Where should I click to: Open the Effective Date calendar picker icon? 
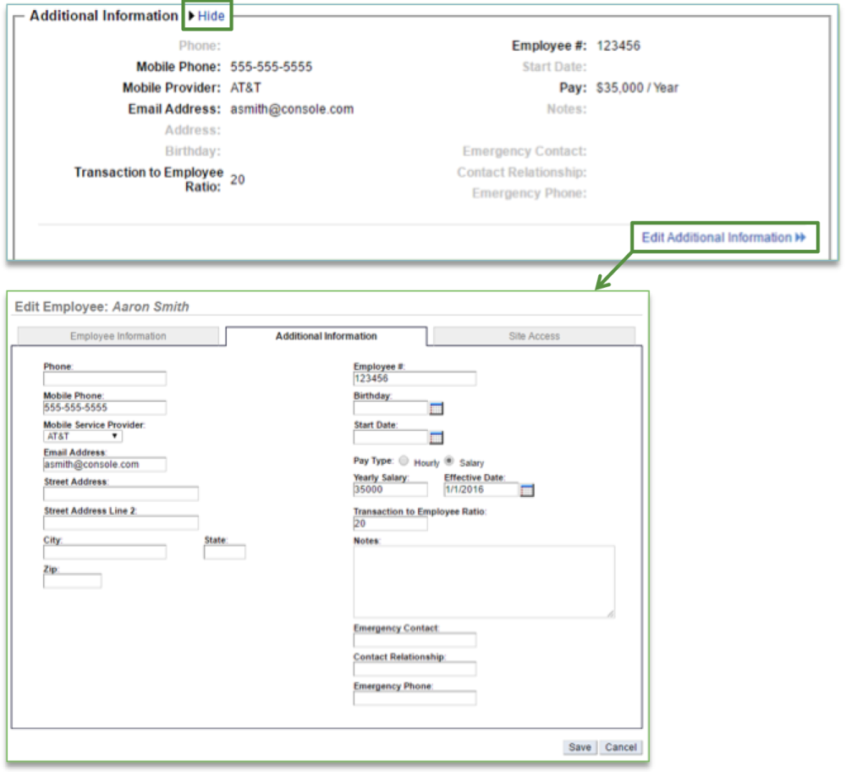pos(527,490)
